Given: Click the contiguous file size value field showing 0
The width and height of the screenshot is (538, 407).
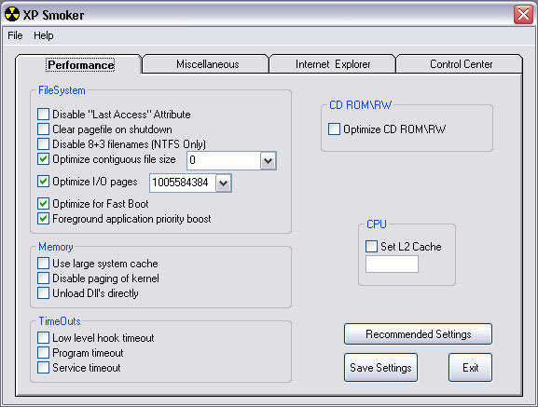Looking at the screenshot, I should [224, 160].
